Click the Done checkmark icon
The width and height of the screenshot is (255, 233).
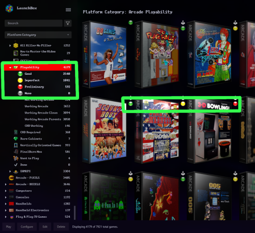click(16, 165)
